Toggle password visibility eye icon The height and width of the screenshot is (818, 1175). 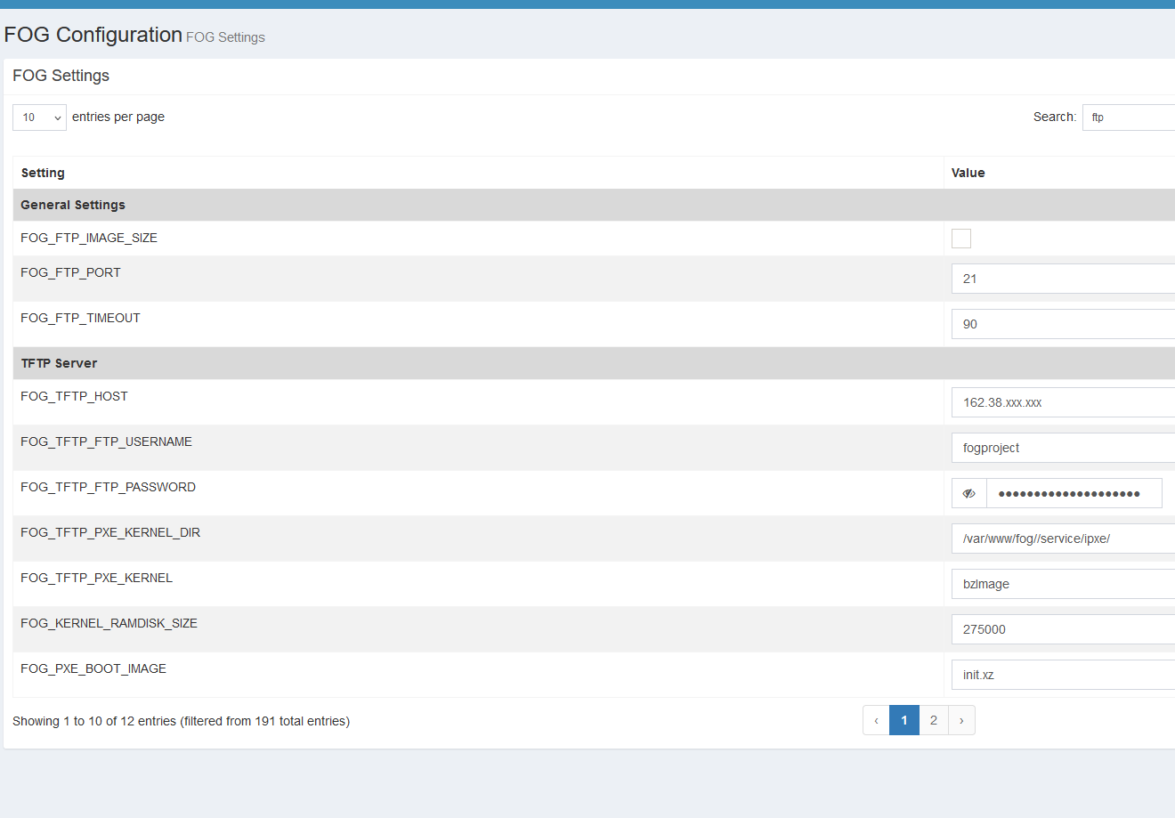pyautogui.click(x=969, y=493)
